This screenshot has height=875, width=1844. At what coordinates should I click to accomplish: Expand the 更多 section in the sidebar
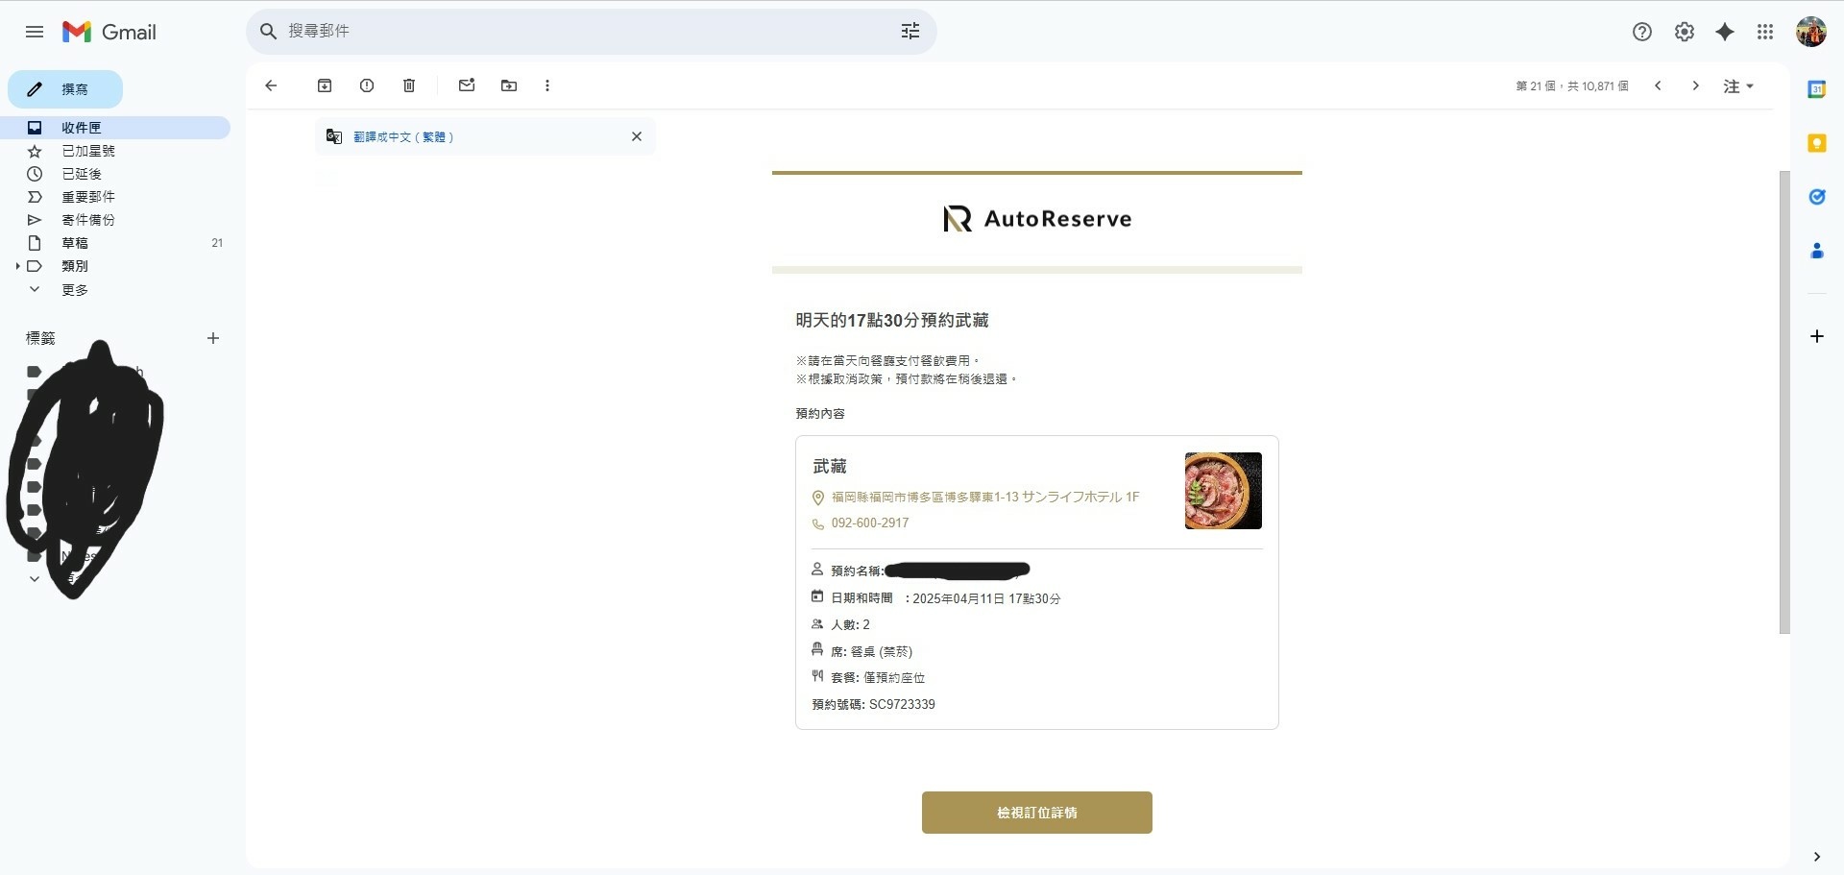(35, 289)
